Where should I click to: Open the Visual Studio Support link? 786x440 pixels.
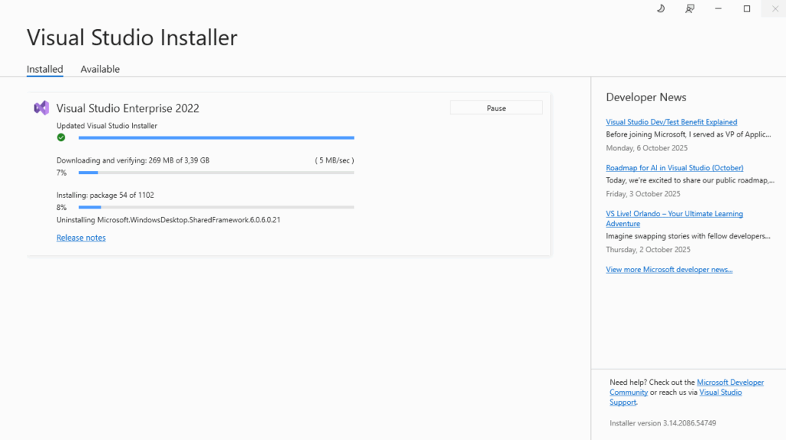coord(720,392)
